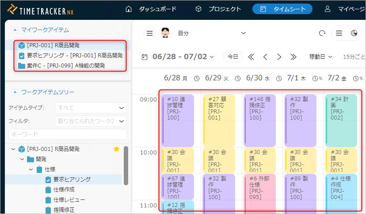Jump to previous period with double-left arrow
366x214 pixels.
coord(251,56)
